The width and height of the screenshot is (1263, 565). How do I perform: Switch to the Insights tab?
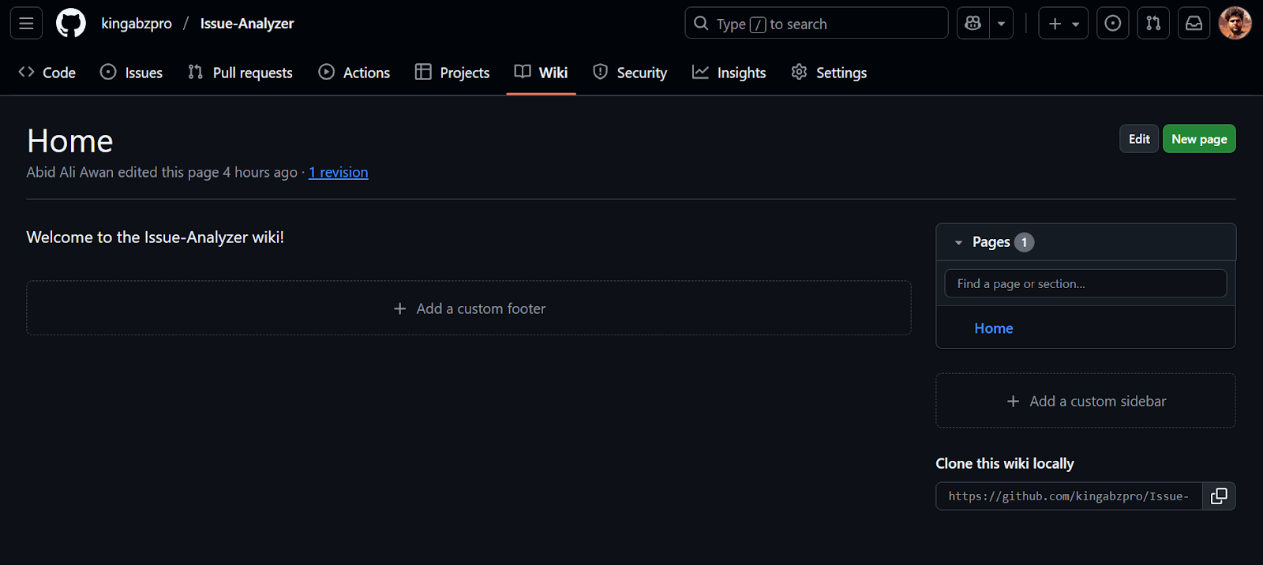tap(729, 73)
